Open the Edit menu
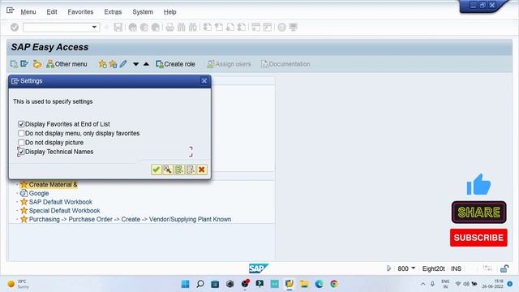The height and width of the screenshot is (292, 519). coord(52,12)
